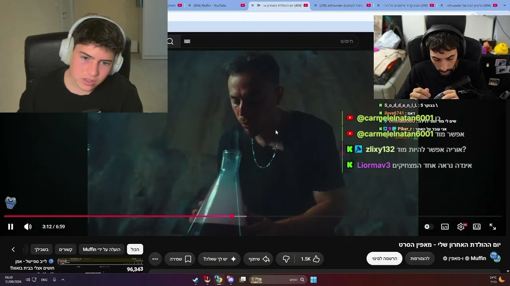Open Task View on the taskbar
The width and height of the screenshot is (510, 286).
(x=243, y=280)
